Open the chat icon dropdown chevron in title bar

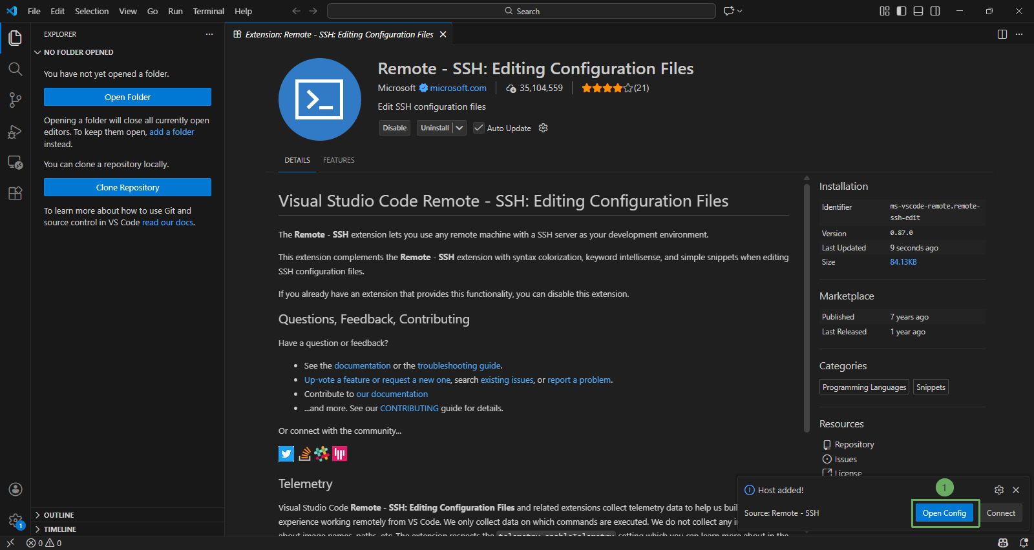pos(740,11)
